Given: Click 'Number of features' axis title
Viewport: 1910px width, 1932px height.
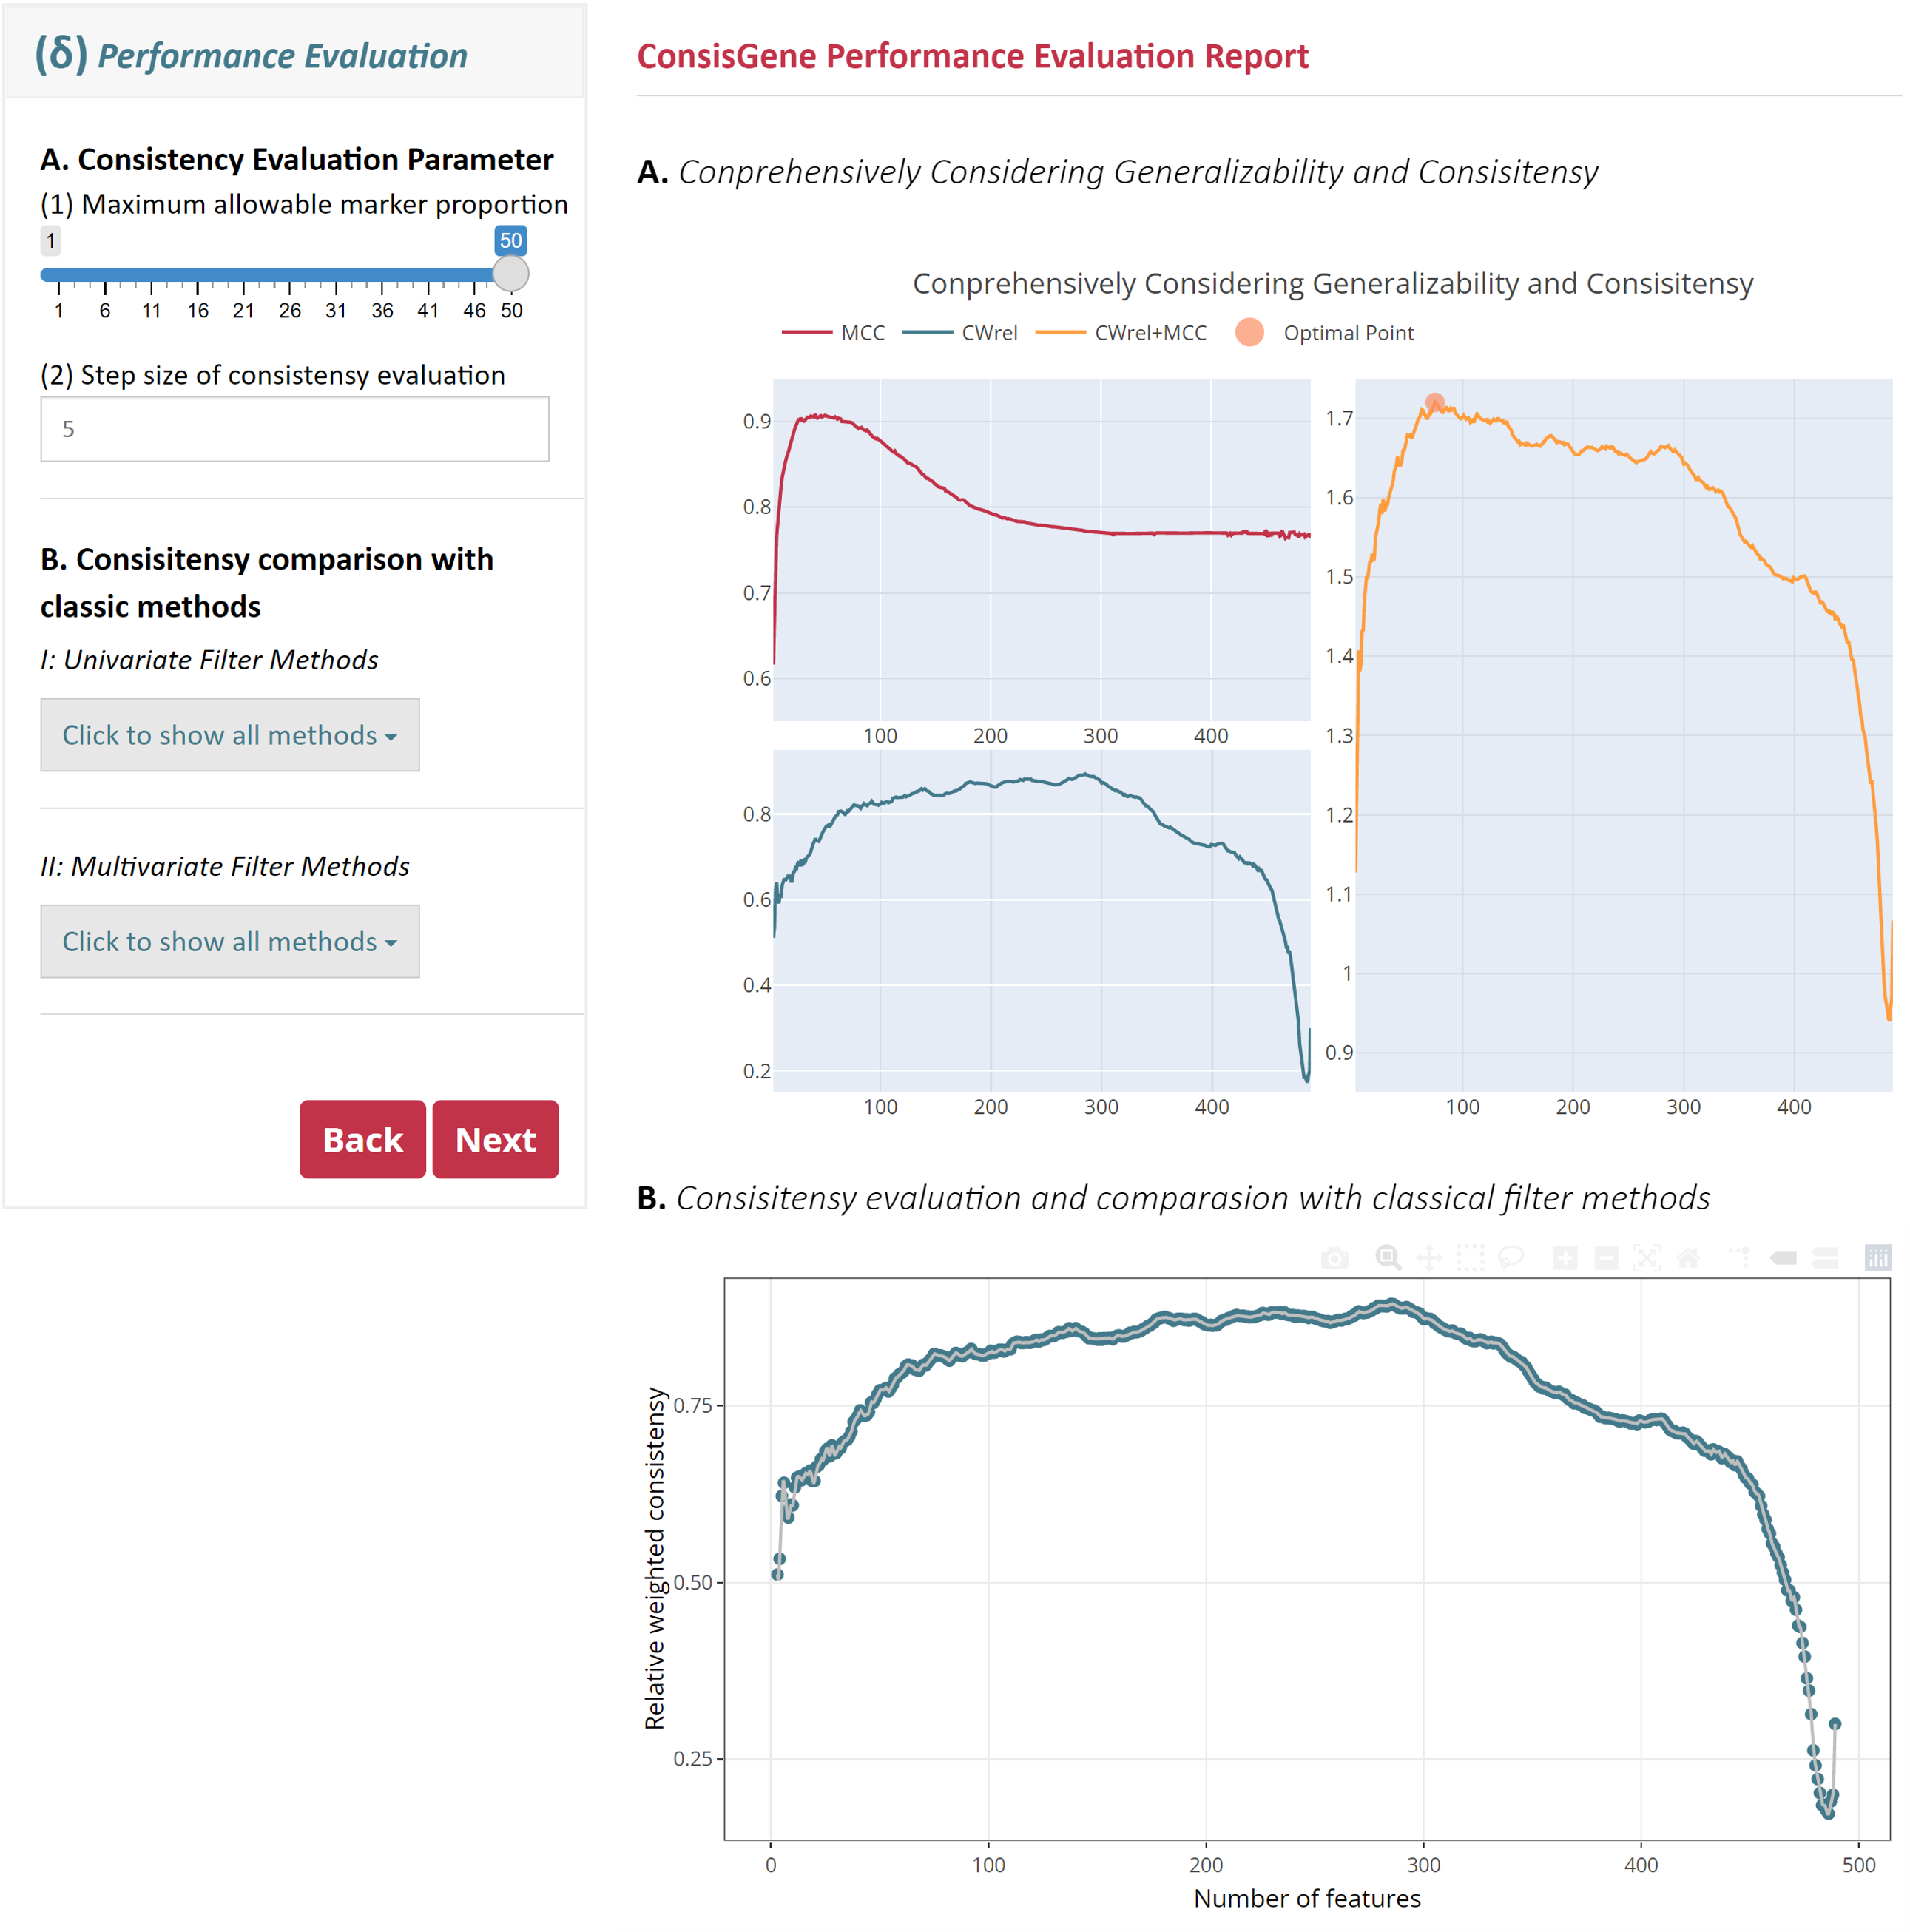Looking at the screenshot, I should (1307, 1897).
